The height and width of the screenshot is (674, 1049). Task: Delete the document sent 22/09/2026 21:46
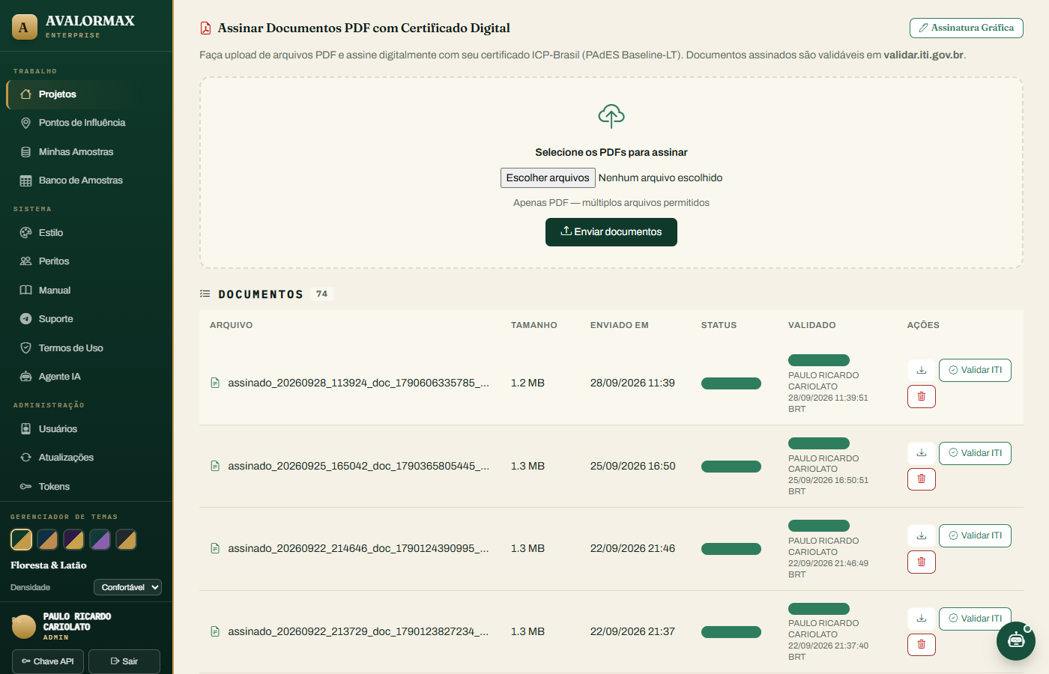922,562
